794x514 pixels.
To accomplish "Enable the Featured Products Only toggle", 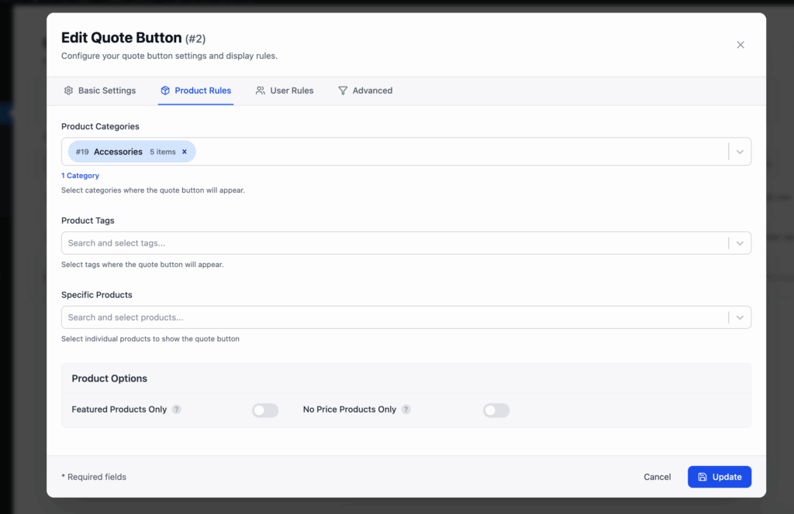I will 265,410.
